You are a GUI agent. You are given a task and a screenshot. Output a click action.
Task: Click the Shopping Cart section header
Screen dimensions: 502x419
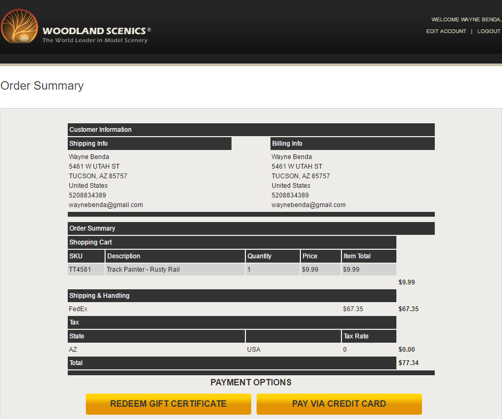coord(232,242)
